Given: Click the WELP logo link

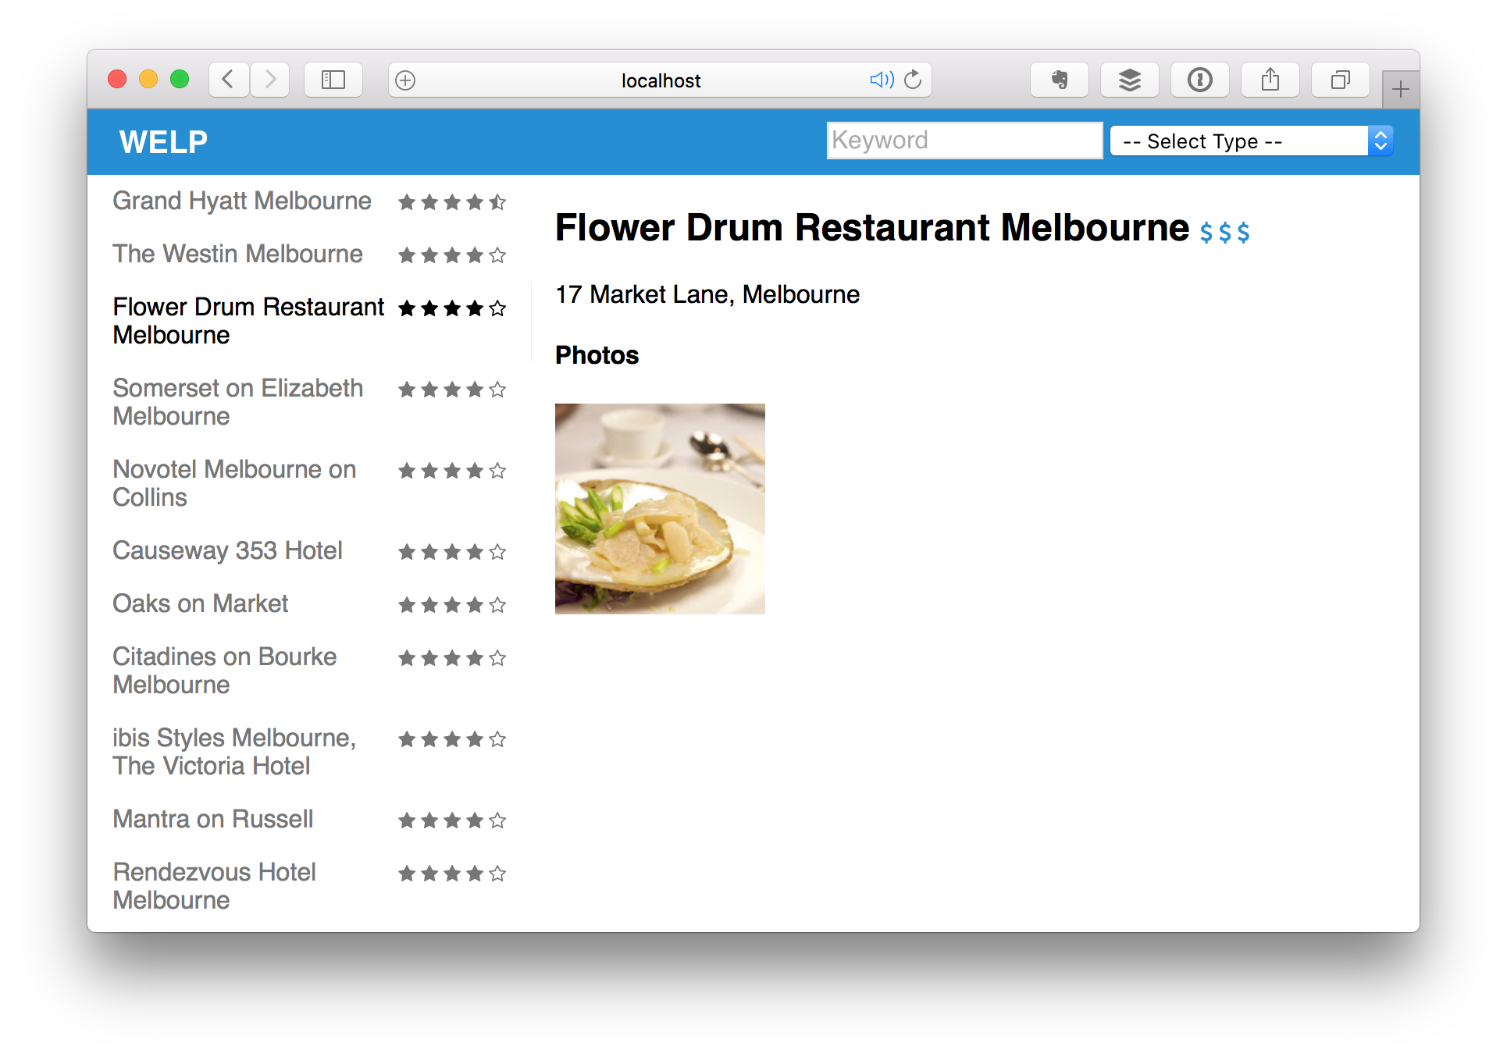Looking at the screenshot, I should click(163, 142).
